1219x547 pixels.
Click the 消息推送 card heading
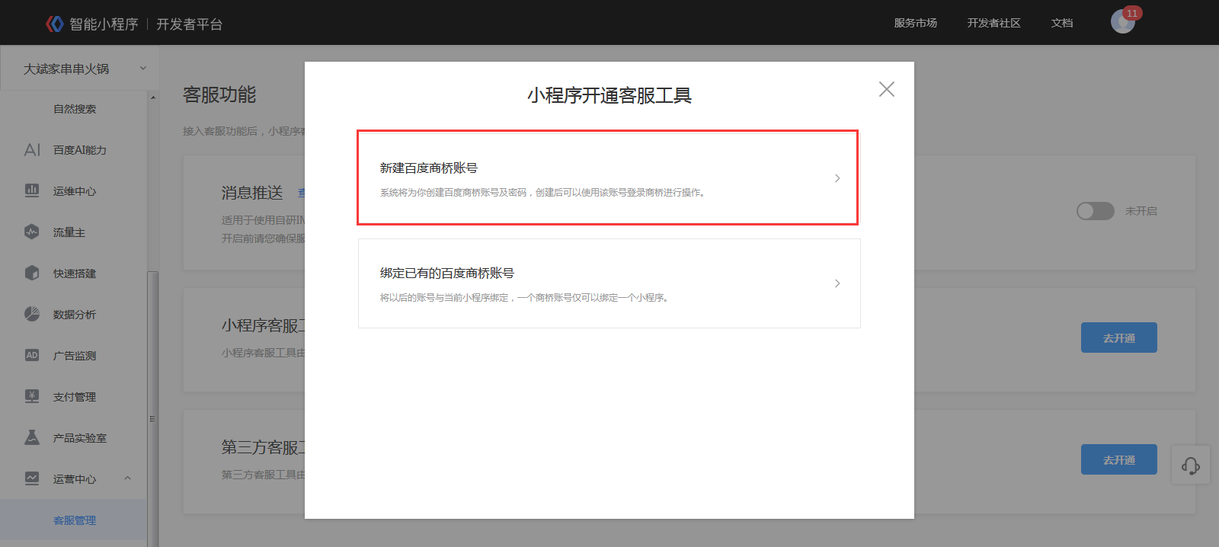tap(252, 193)
